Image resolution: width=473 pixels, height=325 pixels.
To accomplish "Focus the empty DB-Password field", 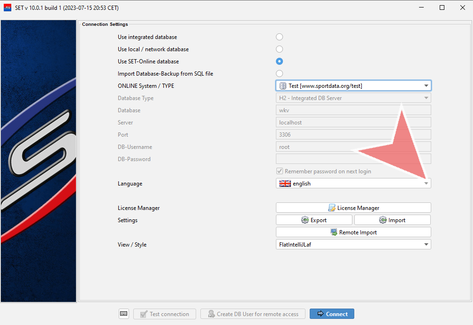I will [353, 159].
